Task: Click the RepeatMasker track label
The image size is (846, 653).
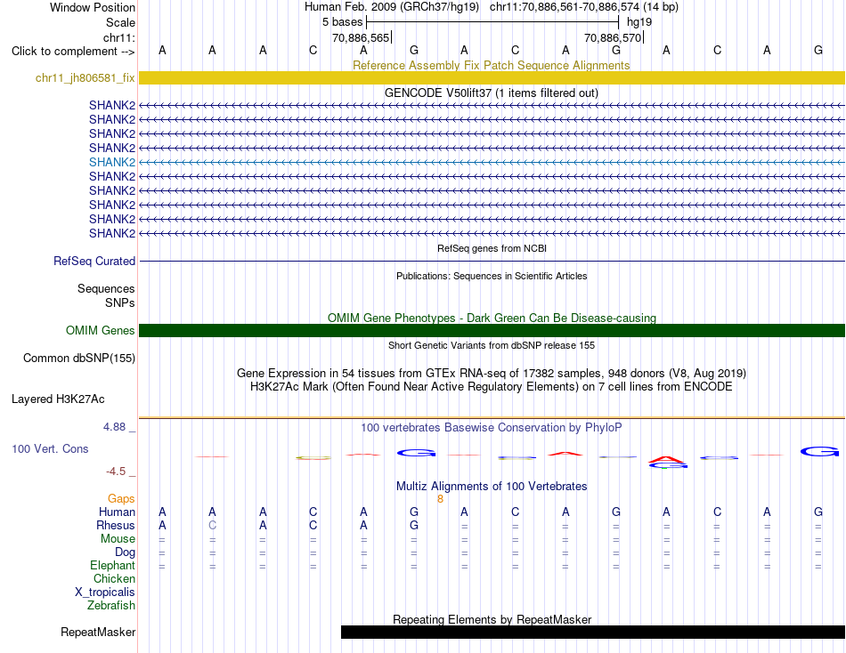Action: (x=98, y=632)
